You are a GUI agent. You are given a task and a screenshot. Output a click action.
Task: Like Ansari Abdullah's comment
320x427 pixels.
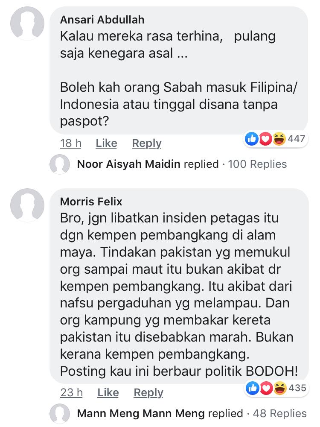[x=106, y=143]
